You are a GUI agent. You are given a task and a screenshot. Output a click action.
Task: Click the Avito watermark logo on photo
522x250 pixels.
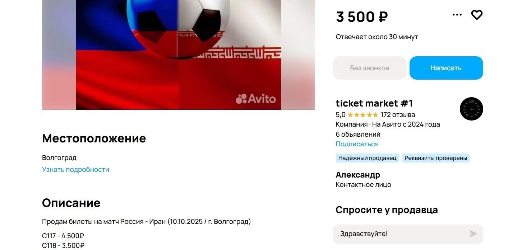pyautogui.click(x=256, y=99)
